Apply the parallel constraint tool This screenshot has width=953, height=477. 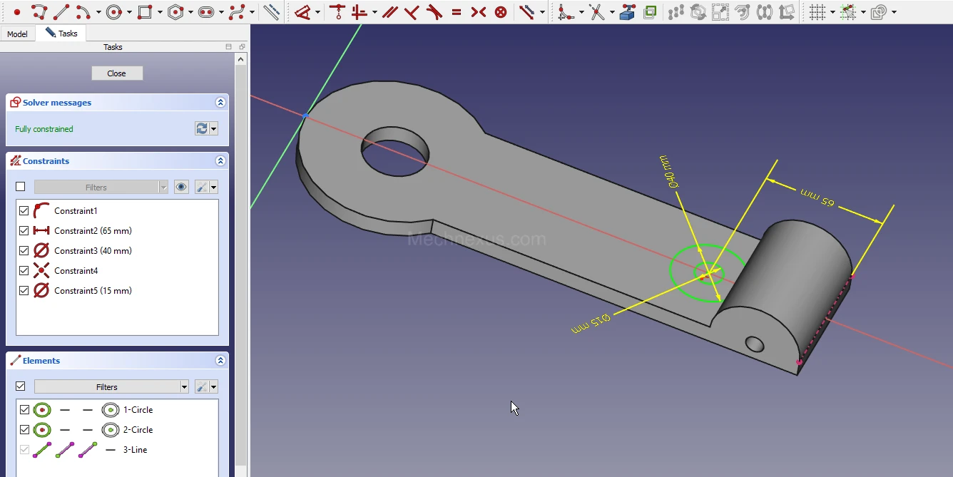[x=389, y=12]
